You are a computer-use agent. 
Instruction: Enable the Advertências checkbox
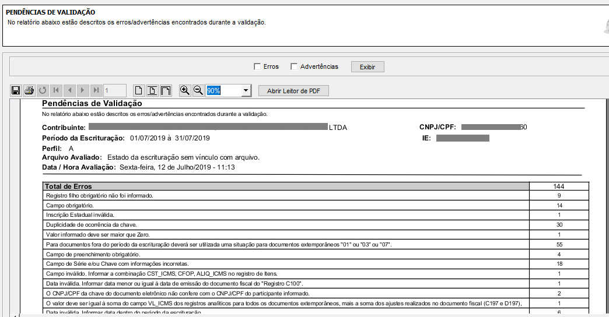pos(294,66)
